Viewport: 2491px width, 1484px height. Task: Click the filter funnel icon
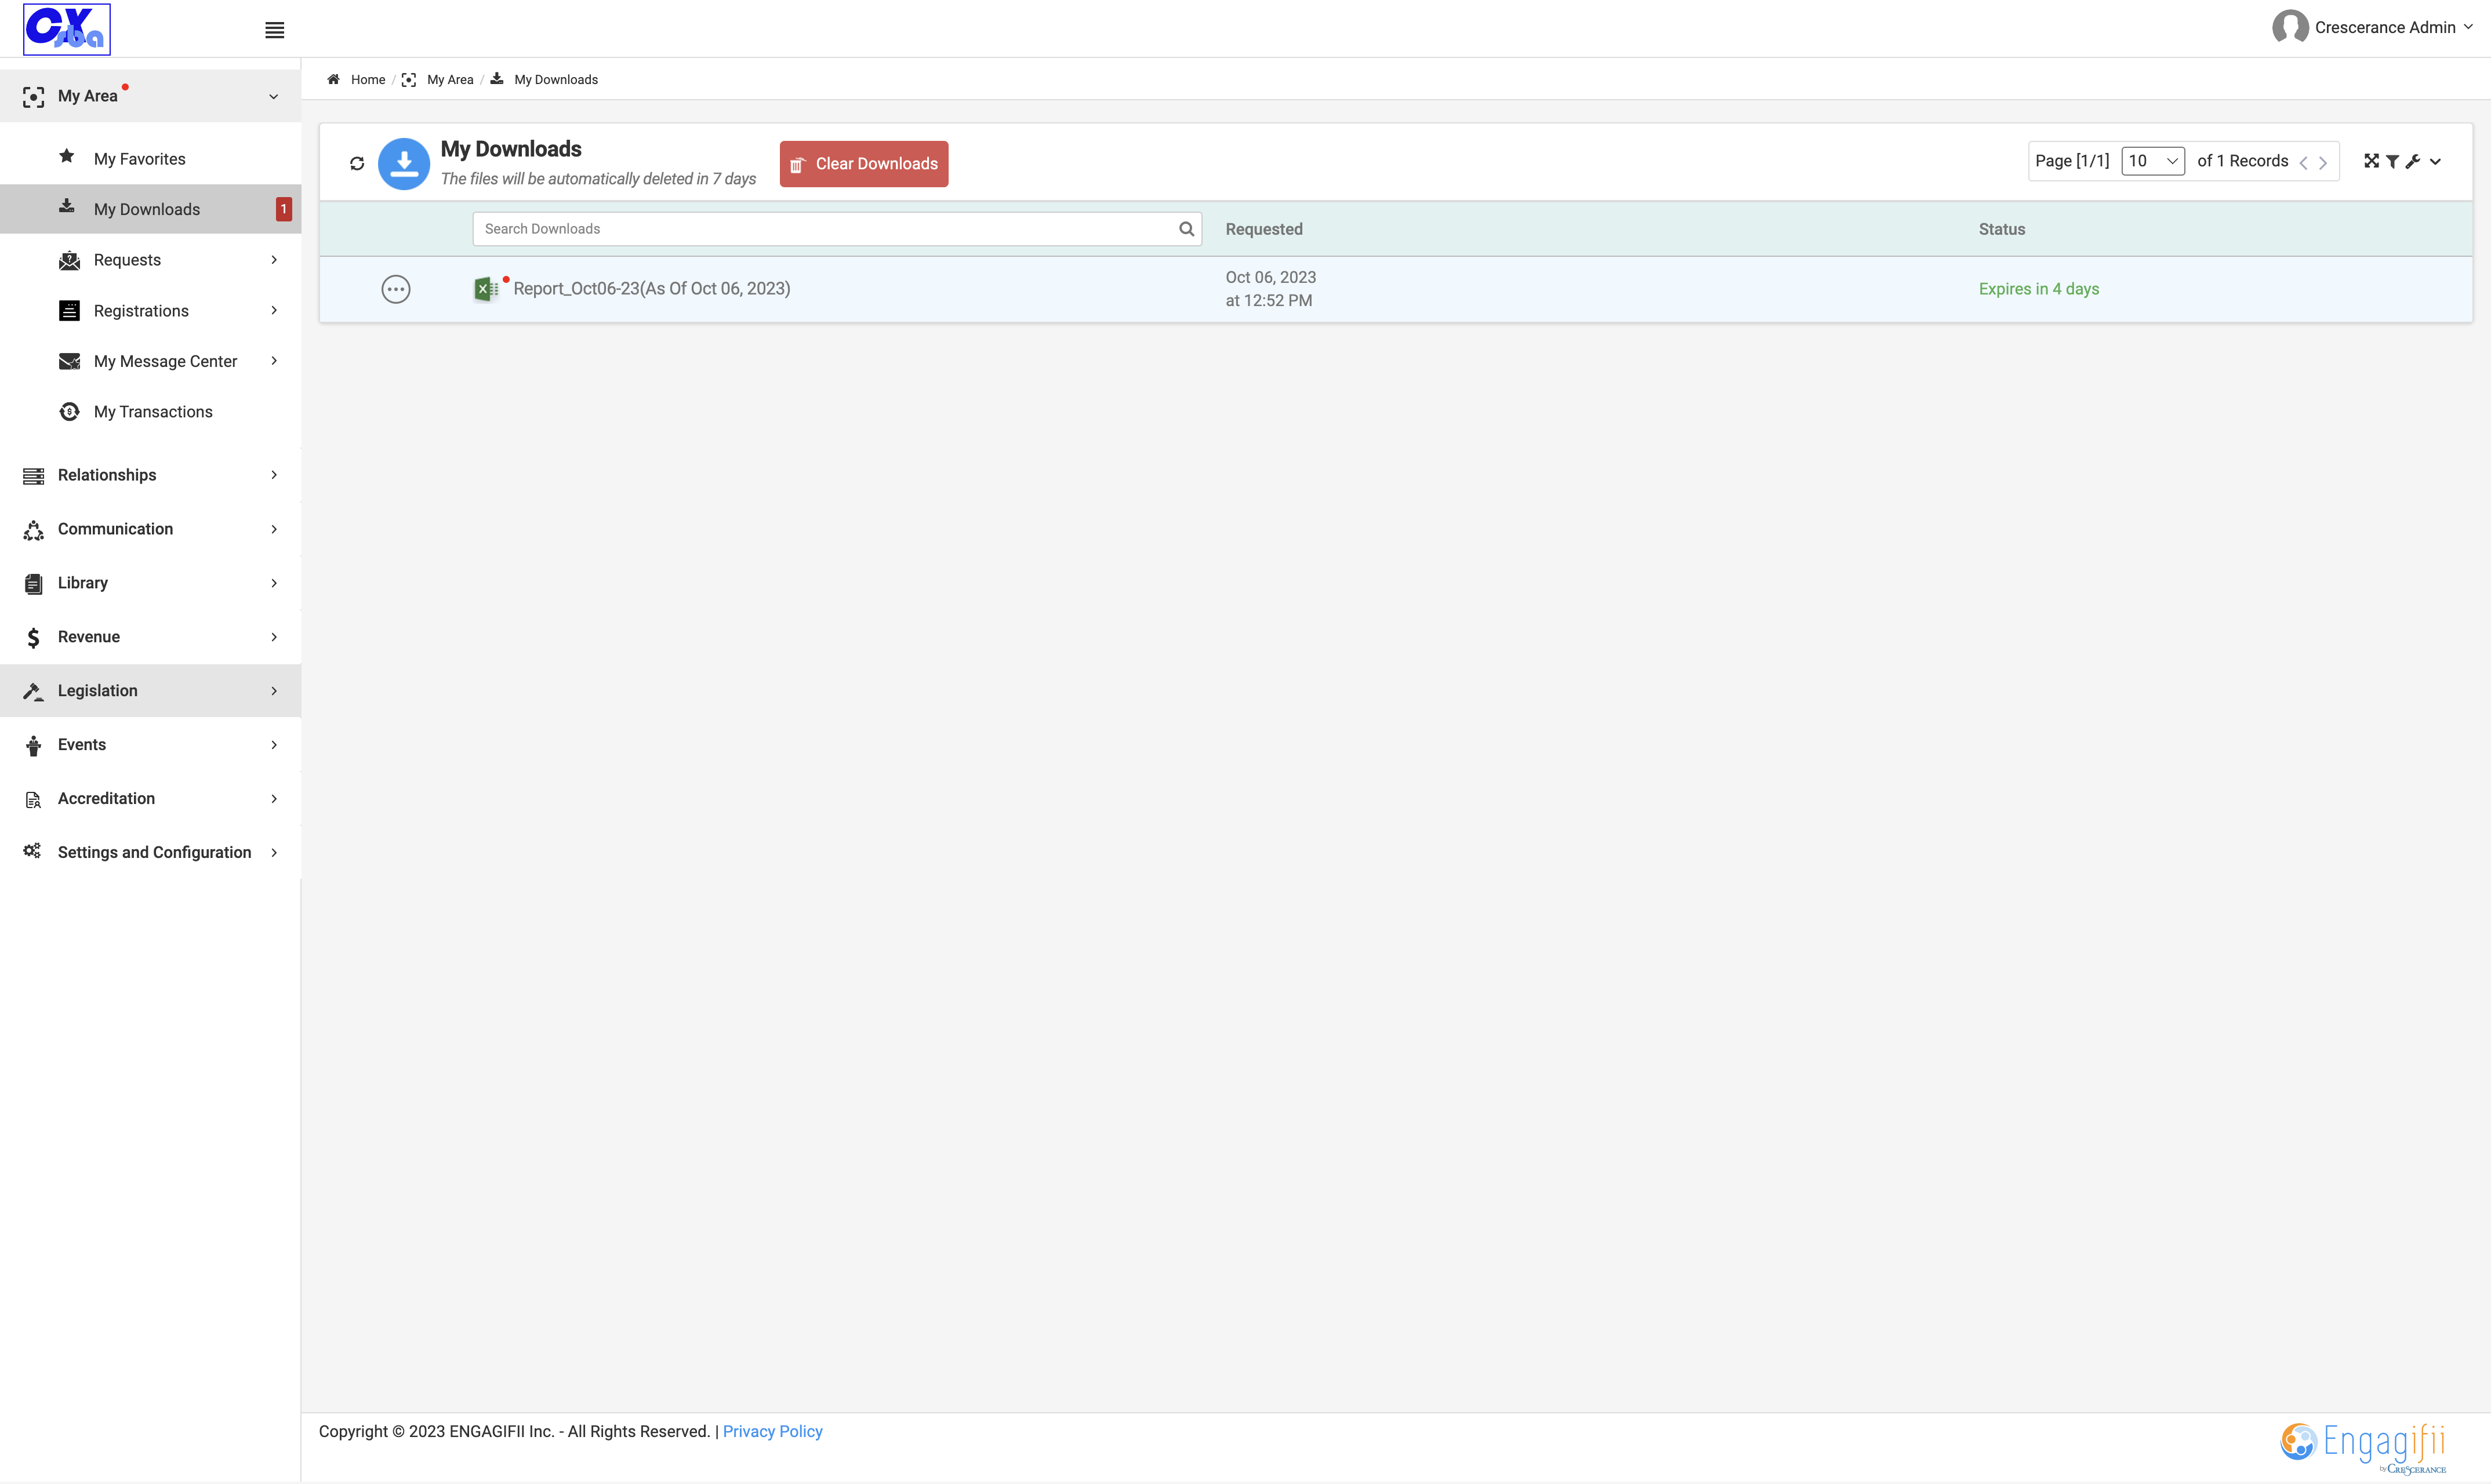(x=2392, y=161)
